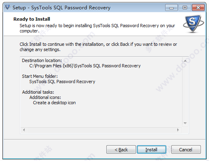Click the C:\Program Files (x86) destination path line
The height and width of the screenshot is (161, 209).
click(85, 66)
